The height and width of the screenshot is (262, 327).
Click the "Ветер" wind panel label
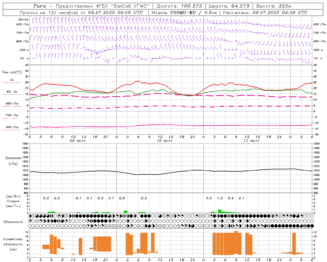24,19
